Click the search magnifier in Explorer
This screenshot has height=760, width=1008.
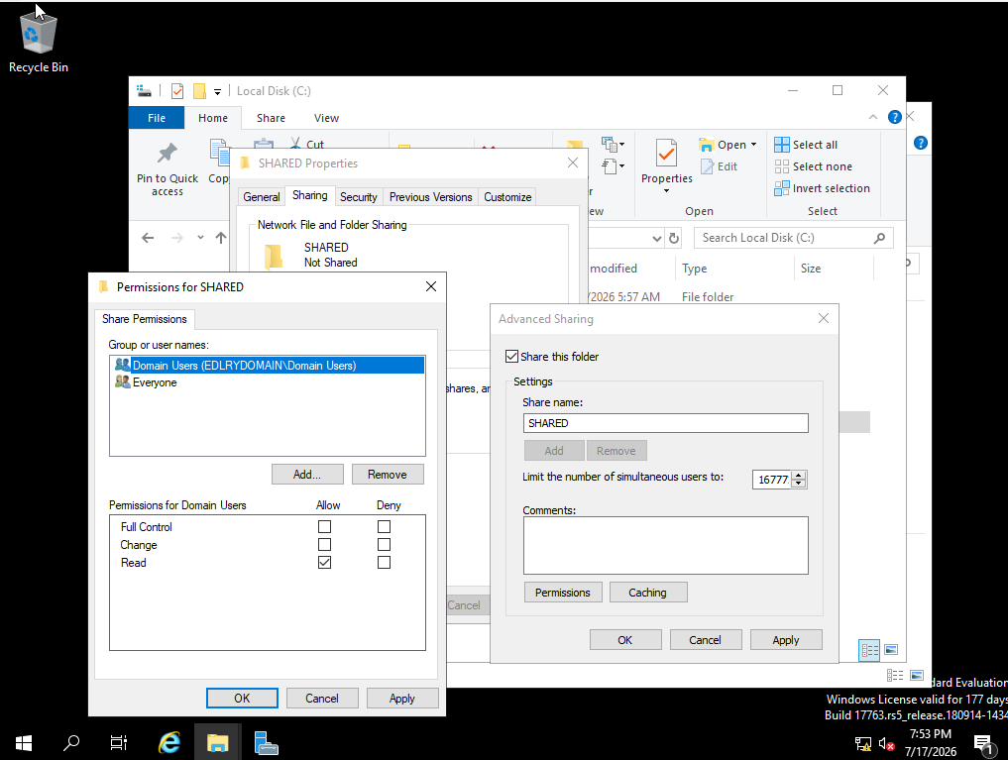(x=879, y=238)
